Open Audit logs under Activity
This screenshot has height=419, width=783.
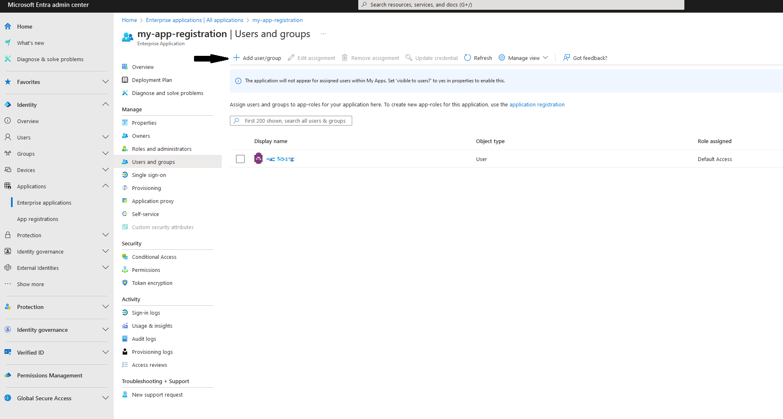(144, 339)
